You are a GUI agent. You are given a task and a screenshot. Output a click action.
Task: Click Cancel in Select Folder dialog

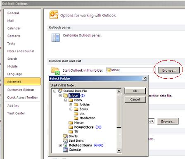tap(135, 99)
